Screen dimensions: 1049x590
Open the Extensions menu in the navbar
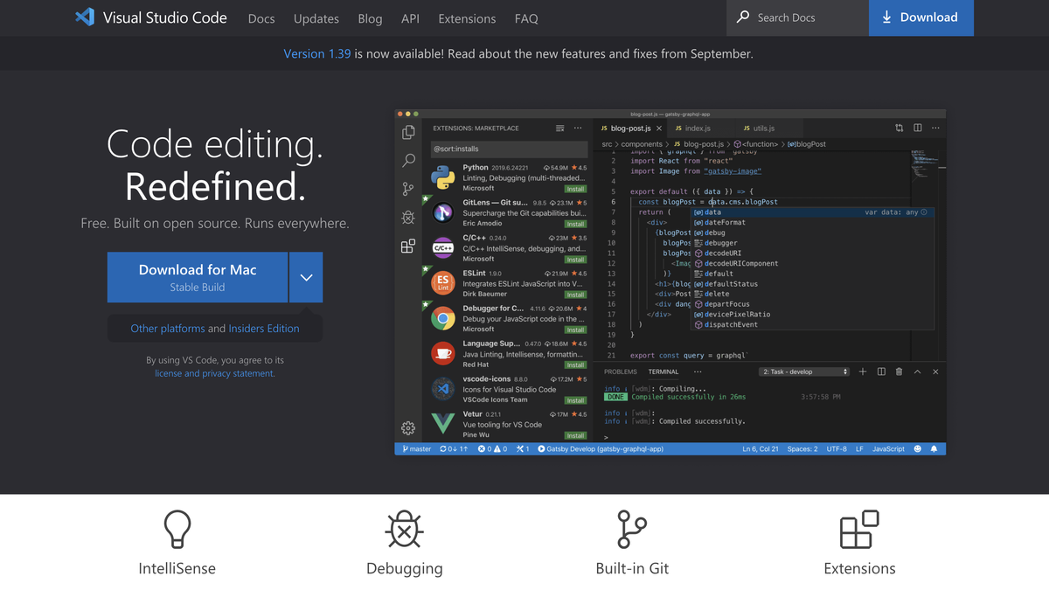pos(467,18)
